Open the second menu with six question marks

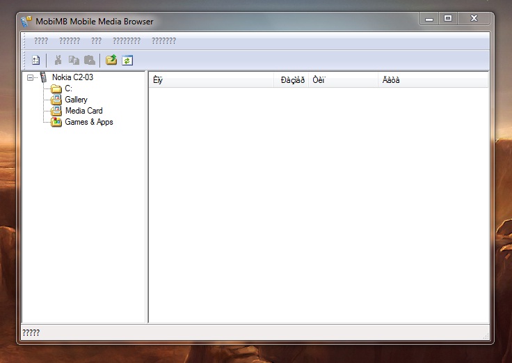70,41
